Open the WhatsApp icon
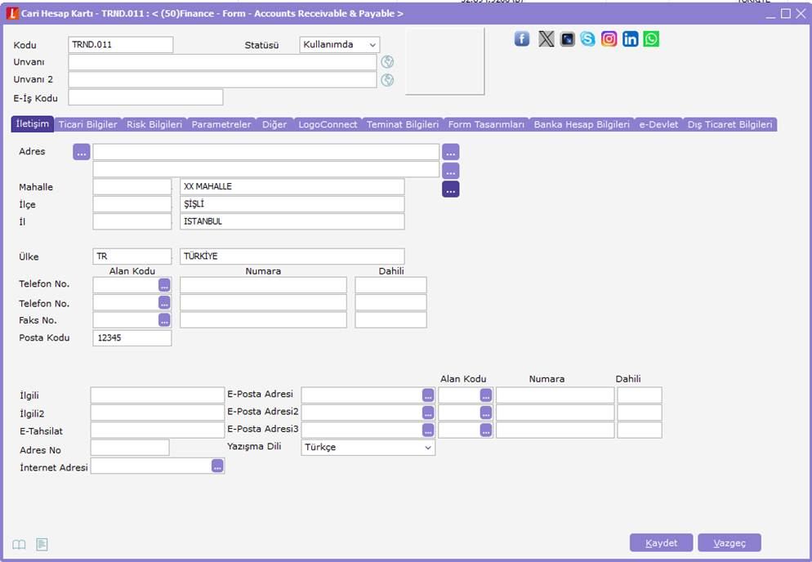 [x=651, y=39]
